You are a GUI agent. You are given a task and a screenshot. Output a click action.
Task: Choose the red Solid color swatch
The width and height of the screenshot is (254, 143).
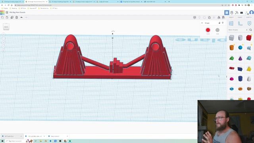pyautogui.click(x=208, y=30)
